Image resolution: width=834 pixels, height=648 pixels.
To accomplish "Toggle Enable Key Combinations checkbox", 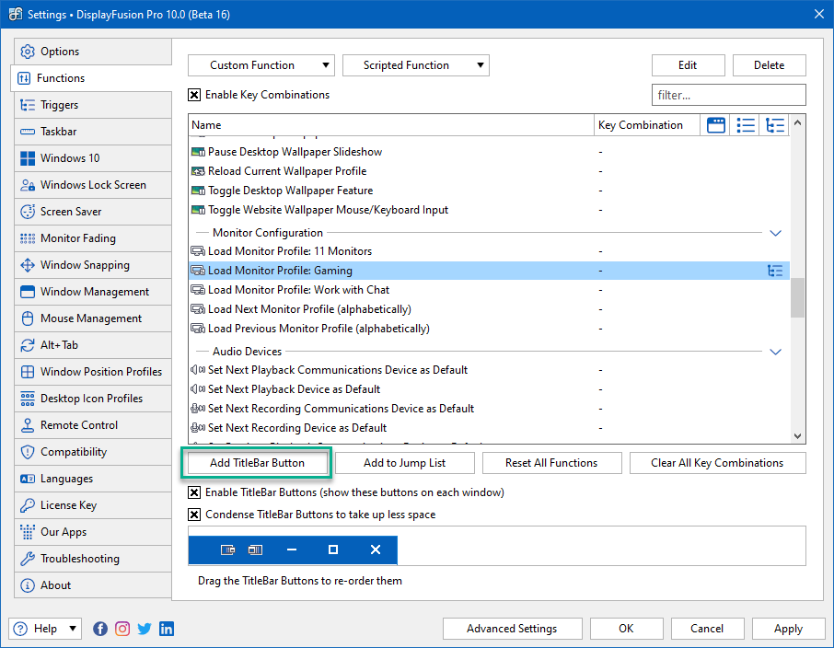I will [x=194, y=95].
